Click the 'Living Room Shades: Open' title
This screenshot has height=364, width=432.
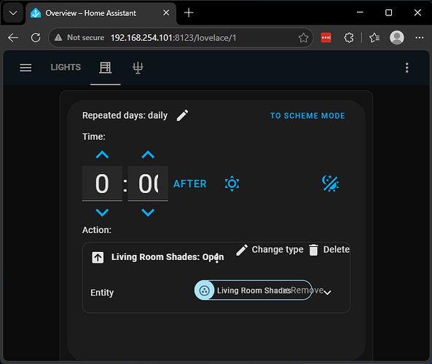(168, 257)
